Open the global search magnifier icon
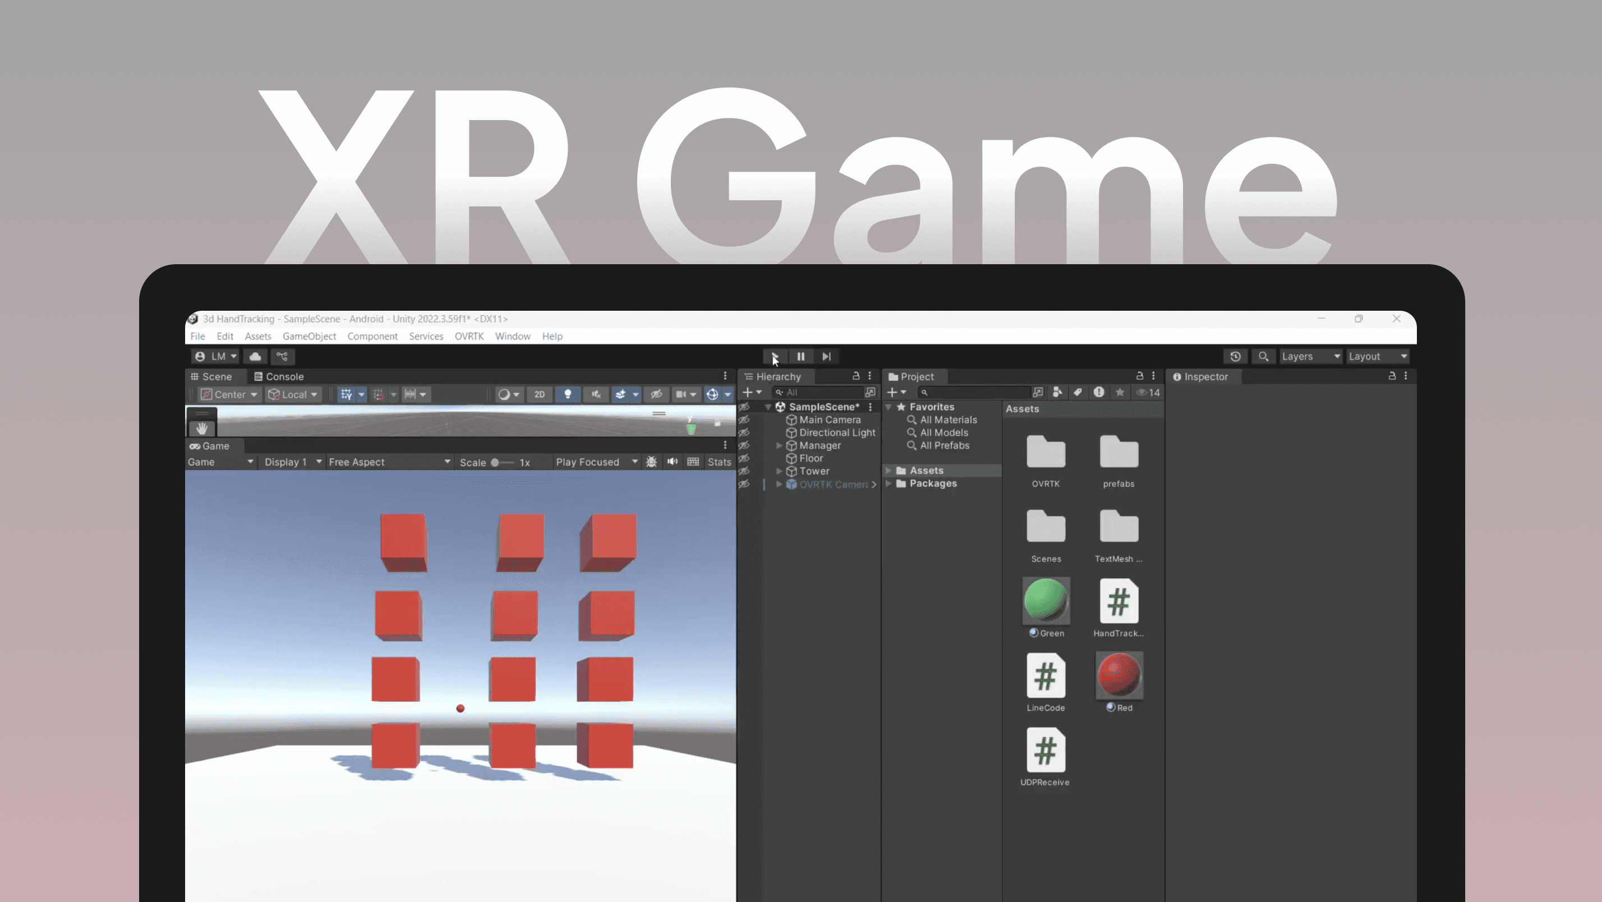 1263,356
